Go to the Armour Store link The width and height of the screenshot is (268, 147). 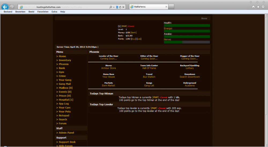(109, 68)
